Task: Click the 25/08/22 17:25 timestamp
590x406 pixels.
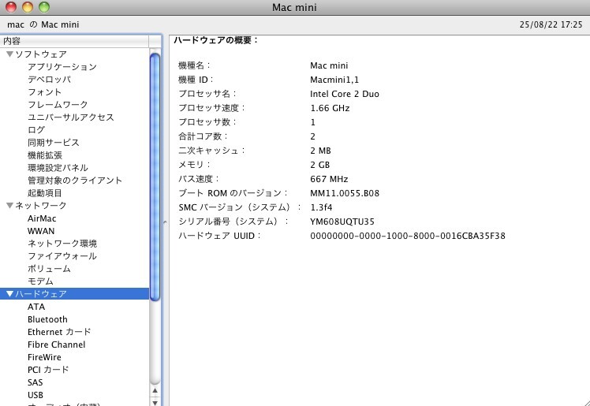Action: tap(551, 24)
